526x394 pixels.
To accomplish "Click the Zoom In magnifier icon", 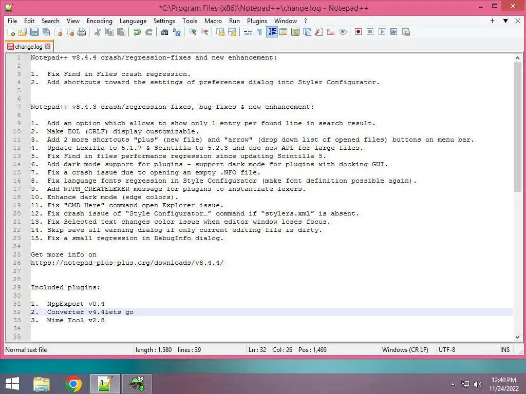I will coord(192,32).
